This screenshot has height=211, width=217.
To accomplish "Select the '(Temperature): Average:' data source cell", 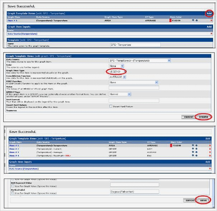I will click(x=49, y=152).
